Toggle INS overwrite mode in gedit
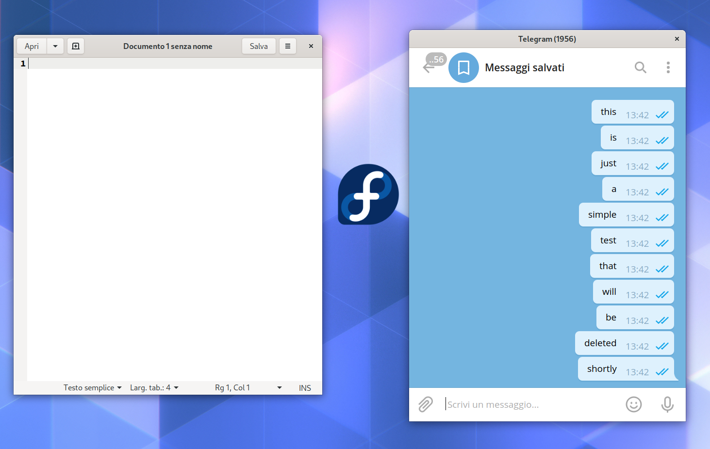Viewport: 710px width, 449px height. click(x=305, y=387)
